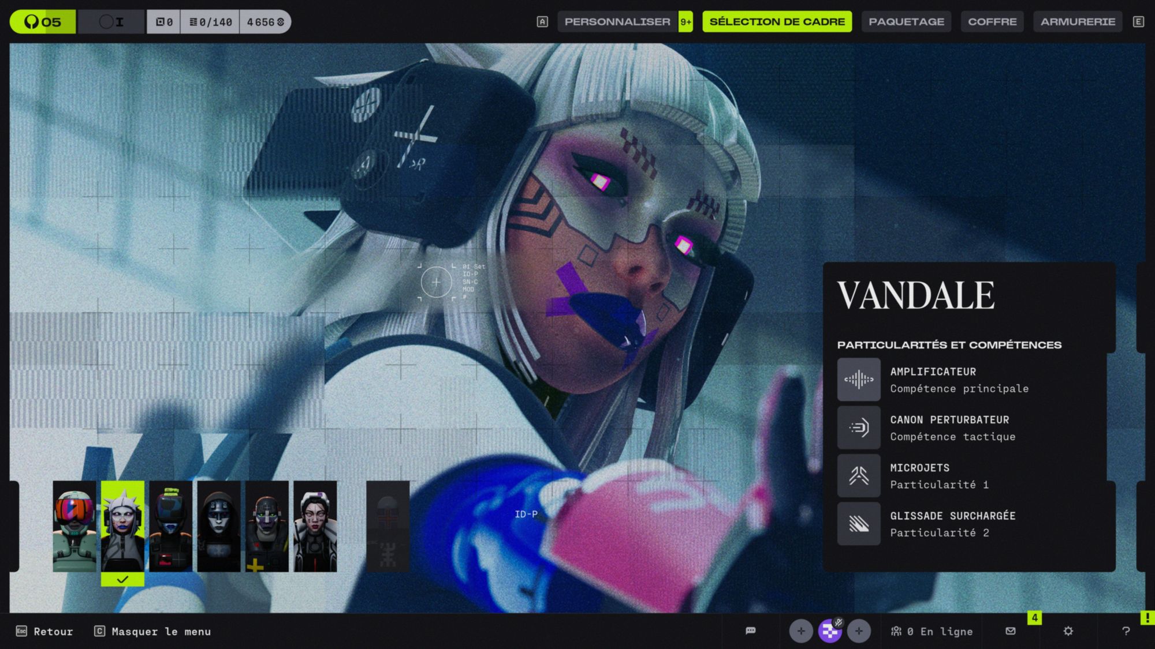Screen dimensions: 1155x649
Task: Switch to the Paquetage tab
Action: coord(906,22)
